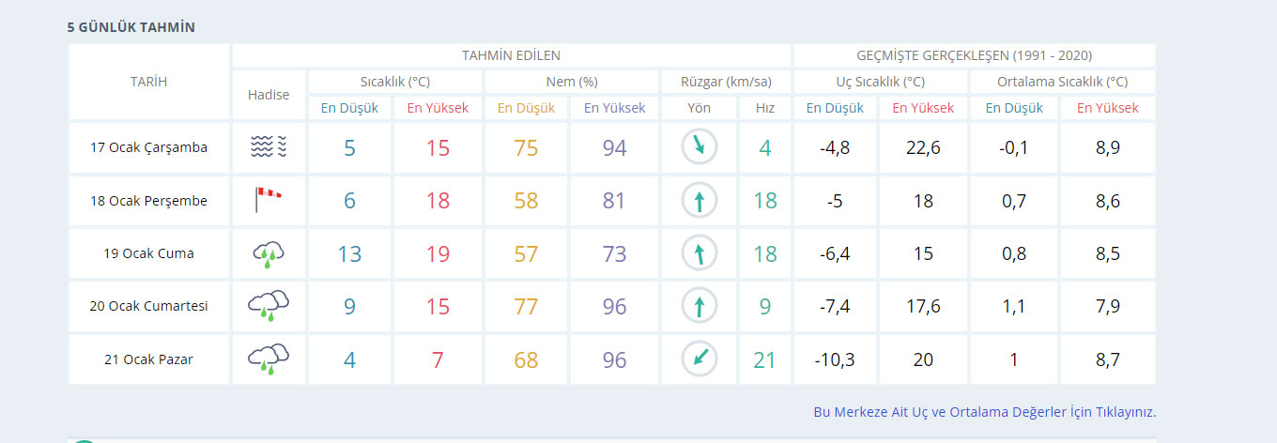This screenshot has width=1277, height=443.
Task: Click the TARİH column header
Action: (148, 82)
